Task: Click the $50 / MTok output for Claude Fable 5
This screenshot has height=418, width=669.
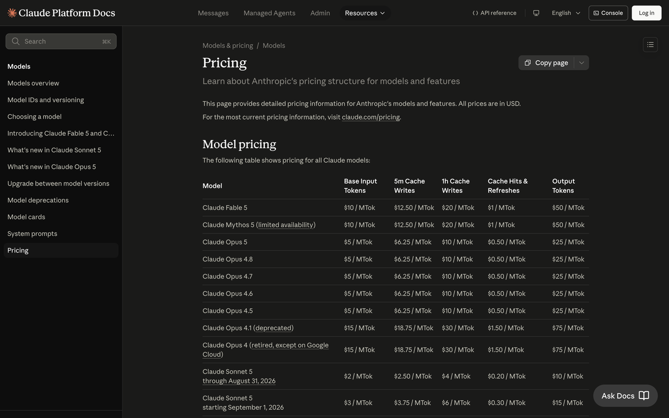Action: tap(569, 208)
